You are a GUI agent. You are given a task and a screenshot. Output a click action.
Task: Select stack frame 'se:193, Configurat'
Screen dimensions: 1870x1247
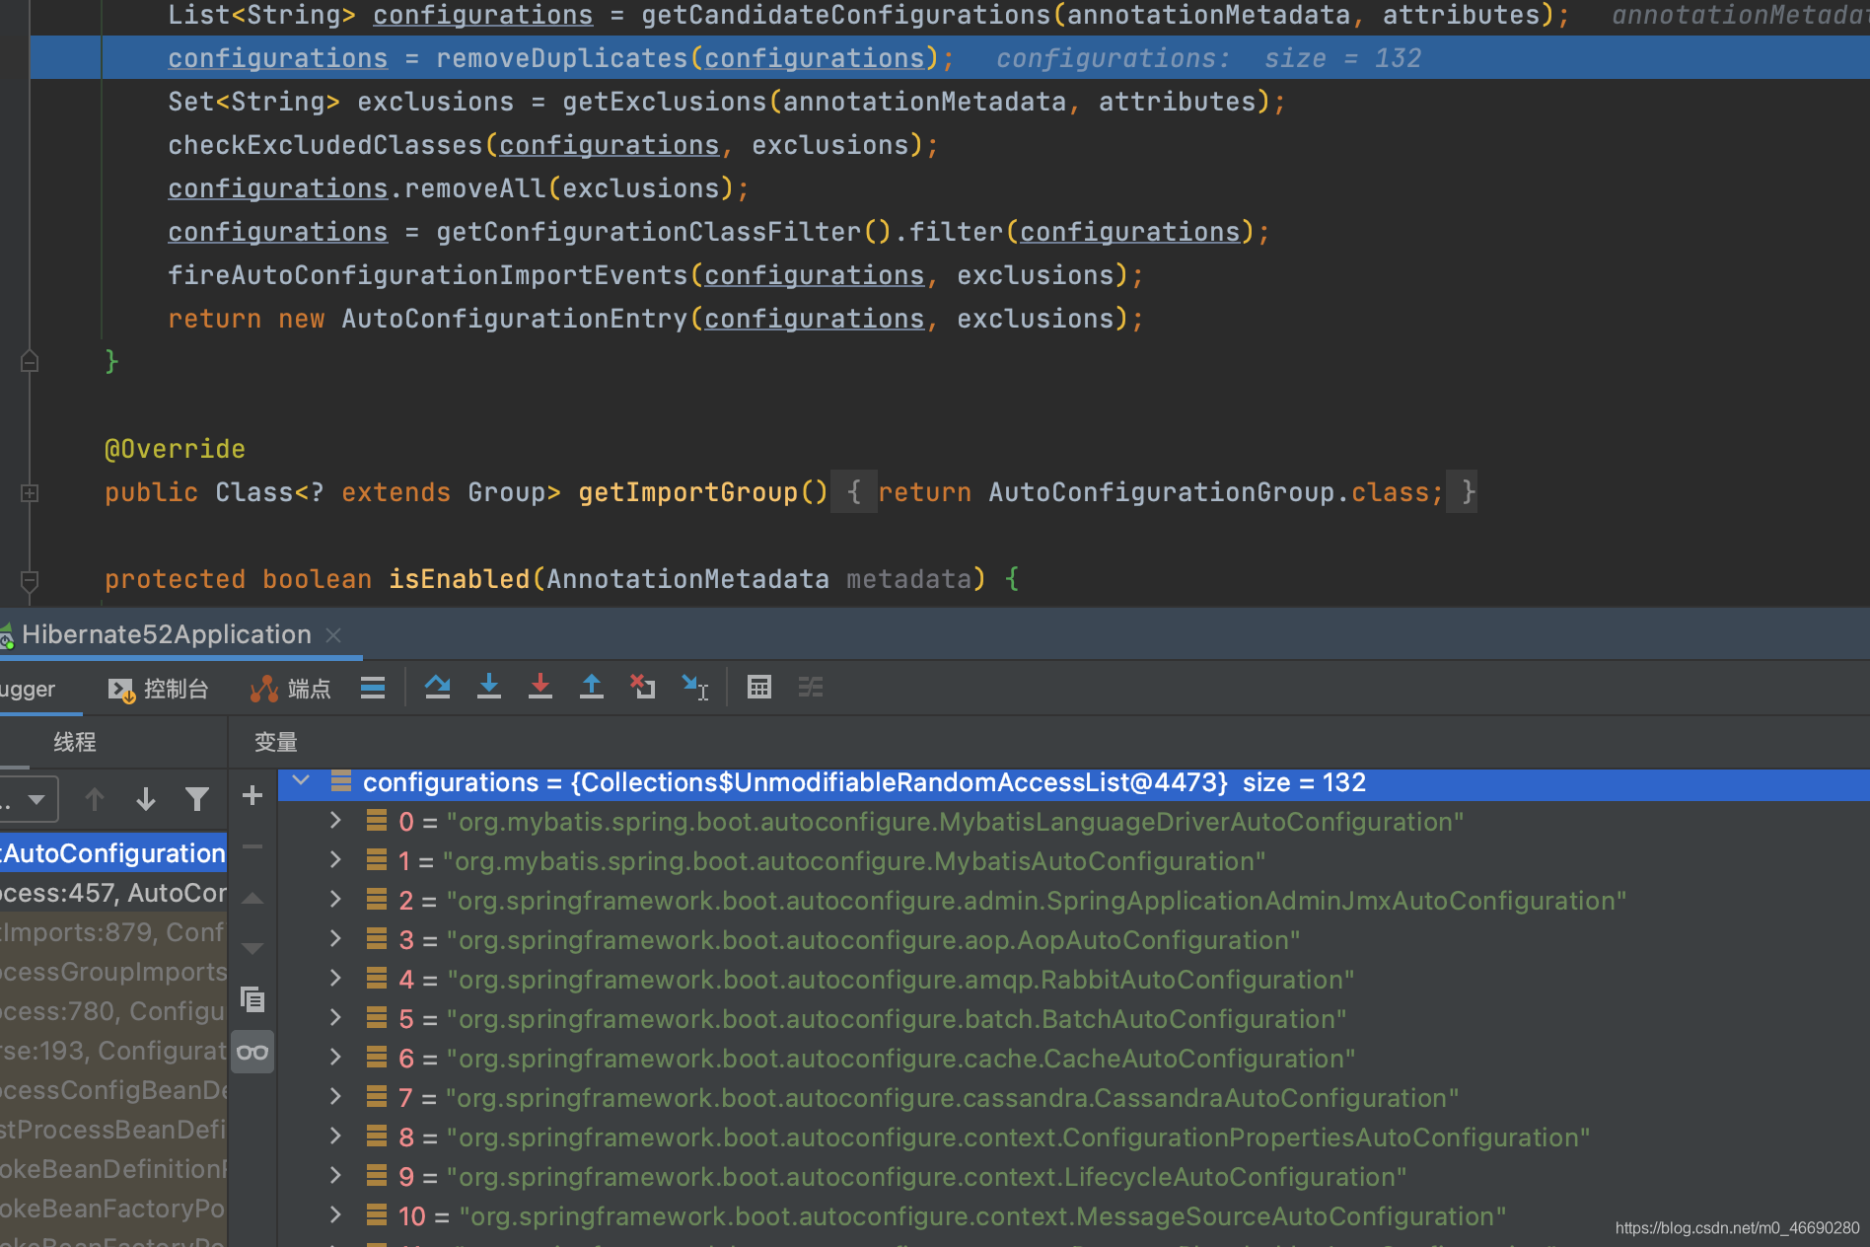pyautogui.click(x=113, y=1051)
